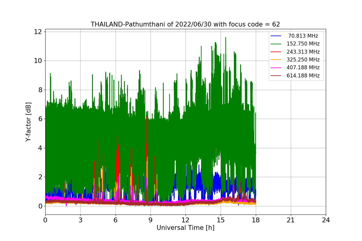Select legend entry 152.750 MHz
Image resolution: width=362 pixels, height=241 pixels.
coord(303,44)
